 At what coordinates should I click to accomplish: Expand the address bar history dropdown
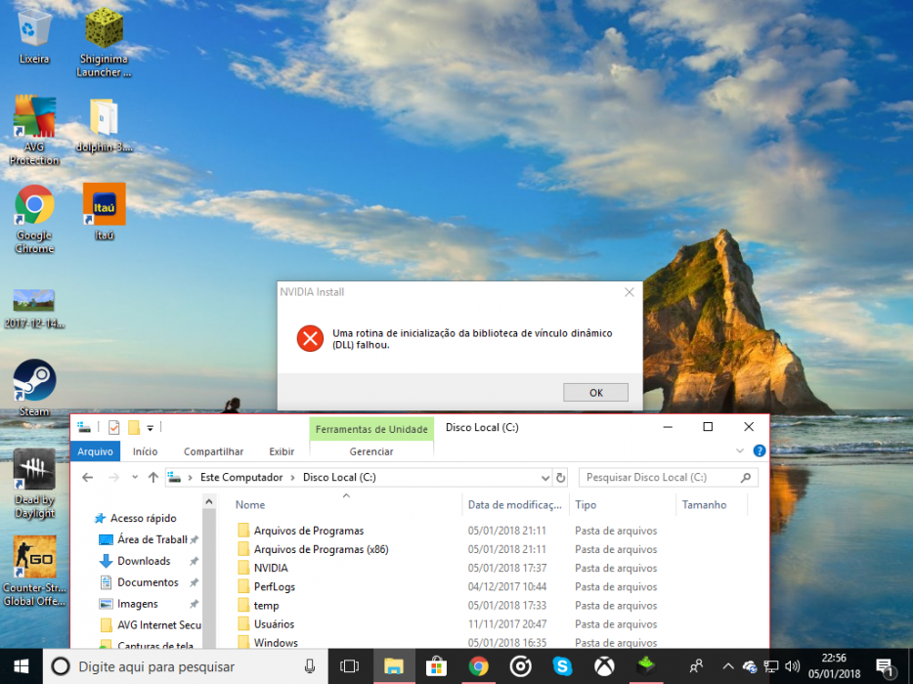[x=545, y=478]
